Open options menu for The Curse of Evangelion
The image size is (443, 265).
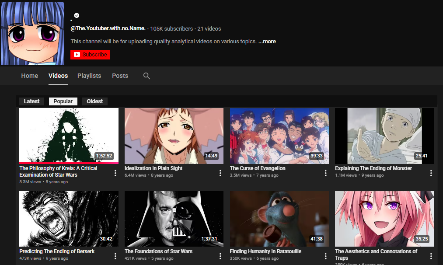[x=325, y=173]
